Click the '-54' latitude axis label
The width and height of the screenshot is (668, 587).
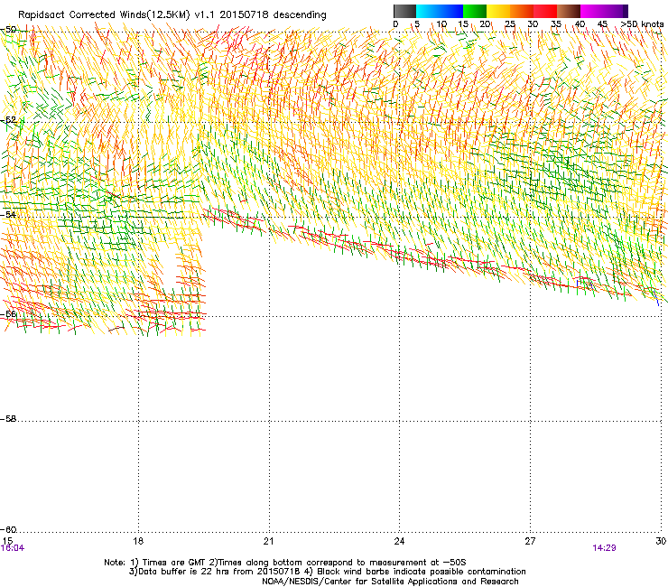pos(8,214)
